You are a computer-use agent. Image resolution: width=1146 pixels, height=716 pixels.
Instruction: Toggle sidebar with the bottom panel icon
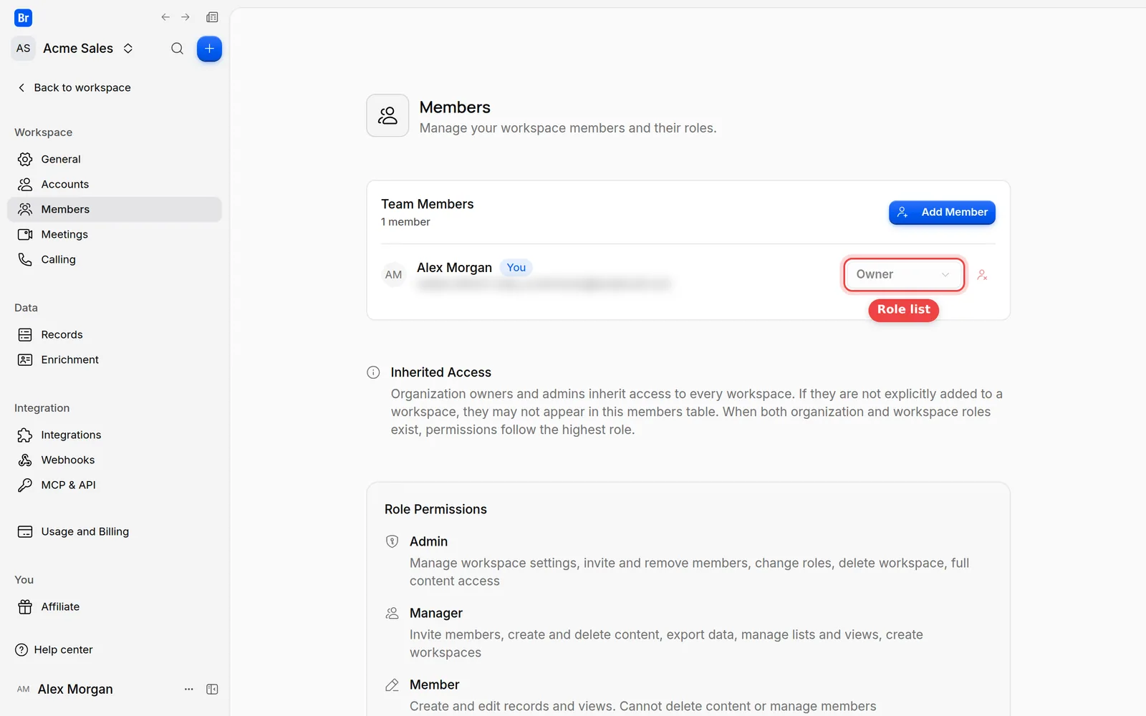pyautogui.click(x=212, y=689)
